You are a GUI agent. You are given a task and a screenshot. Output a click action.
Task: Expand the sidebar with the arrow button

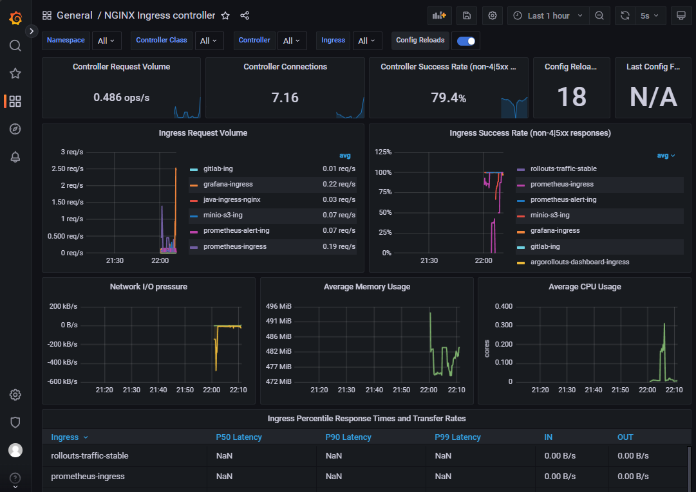pos(31,31)
